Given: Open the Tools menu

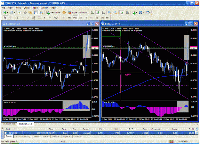Looking at the screenshot, I should coord(35,8).
